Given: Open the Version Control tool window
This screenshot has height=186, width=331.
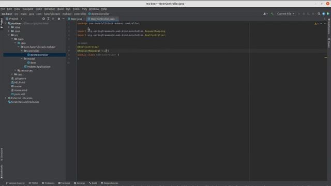Looking at the screenshot, I should pos(15,183).
